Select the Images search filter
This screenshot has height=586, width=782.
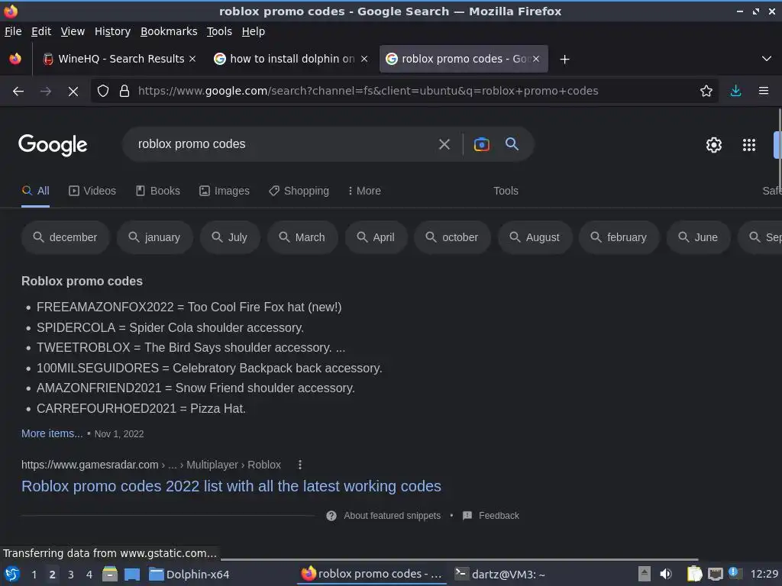[x=225, y=191]
